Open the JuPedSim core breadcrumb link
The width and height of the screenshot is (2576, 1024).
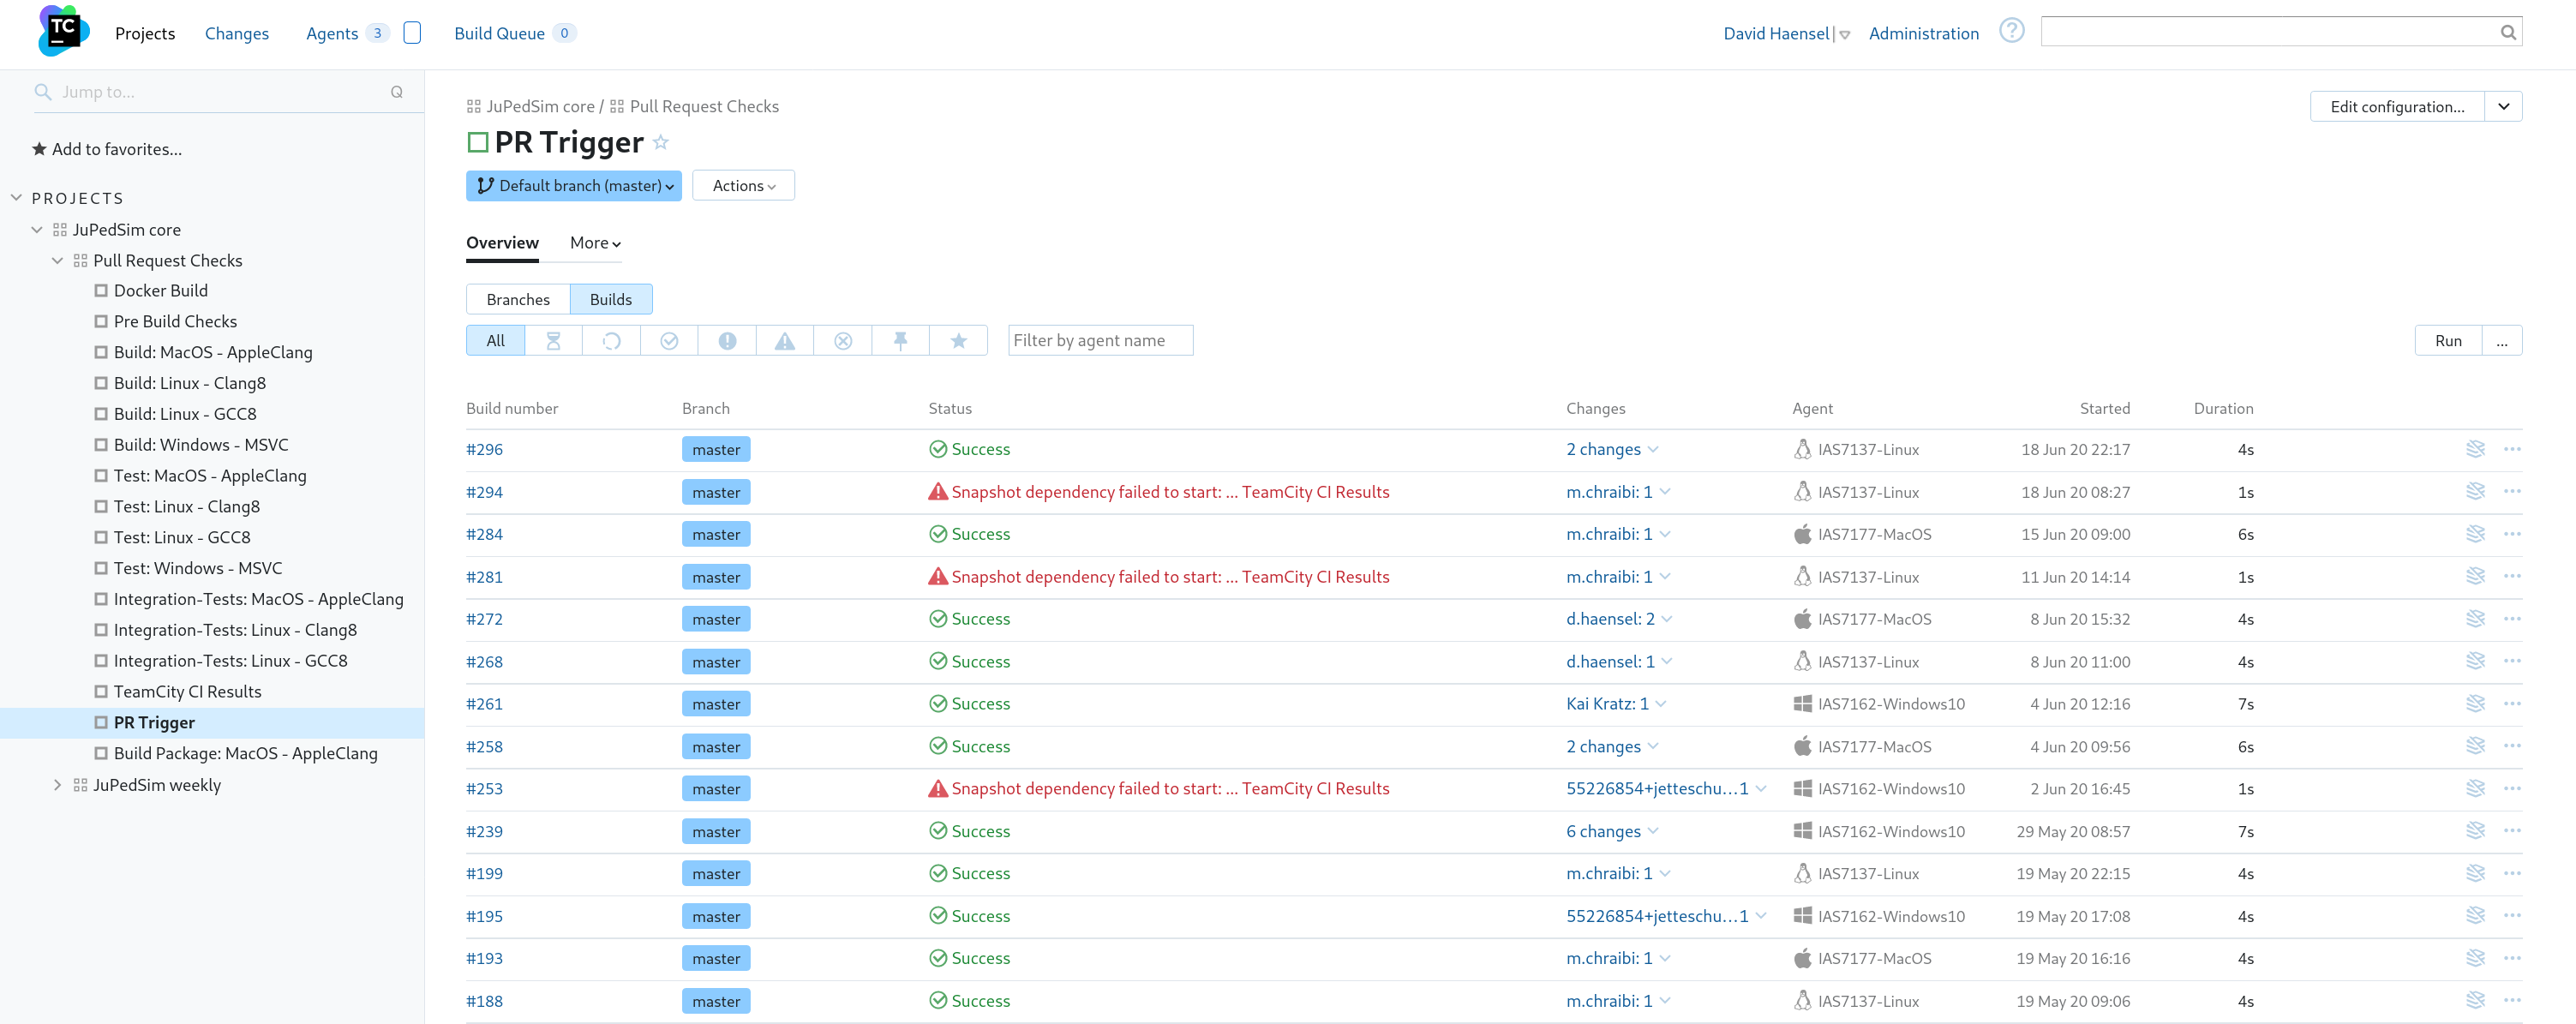pyautogui.click(x=540, y=107)
